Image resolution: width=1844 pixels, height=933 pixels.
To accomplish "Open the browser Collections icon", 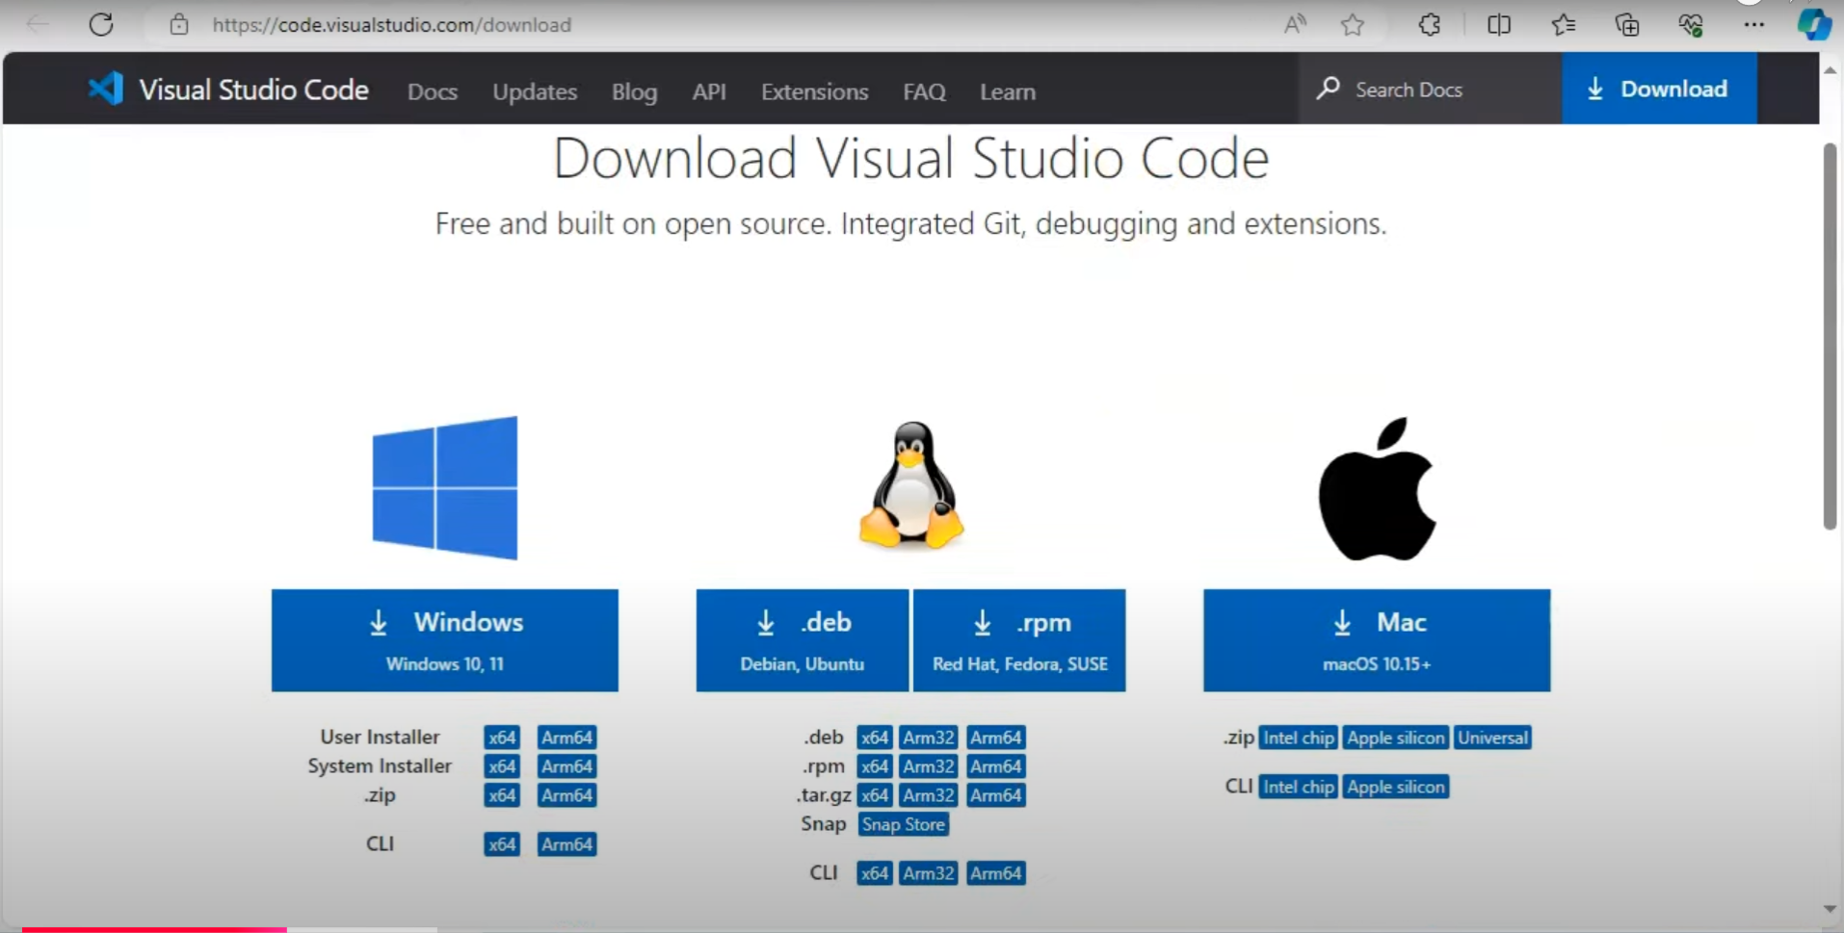I will (1626, 25).
